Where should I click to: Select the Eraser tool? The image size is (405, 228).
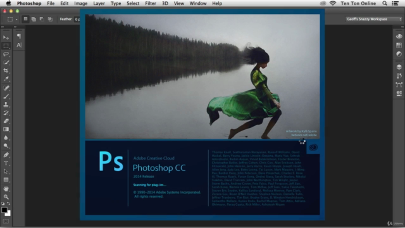point(6,121)
